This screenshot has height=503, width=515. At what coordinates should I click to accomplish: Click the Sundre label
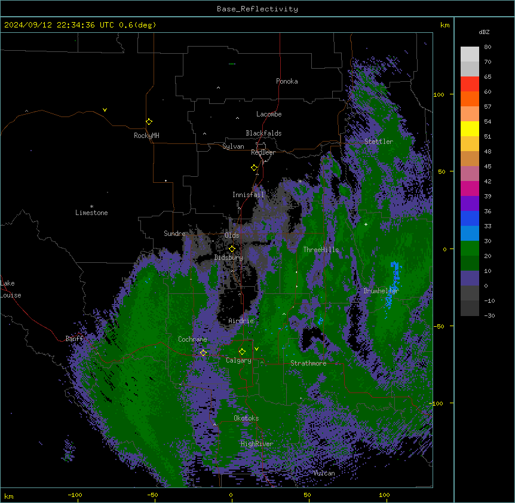pos(174,234)
